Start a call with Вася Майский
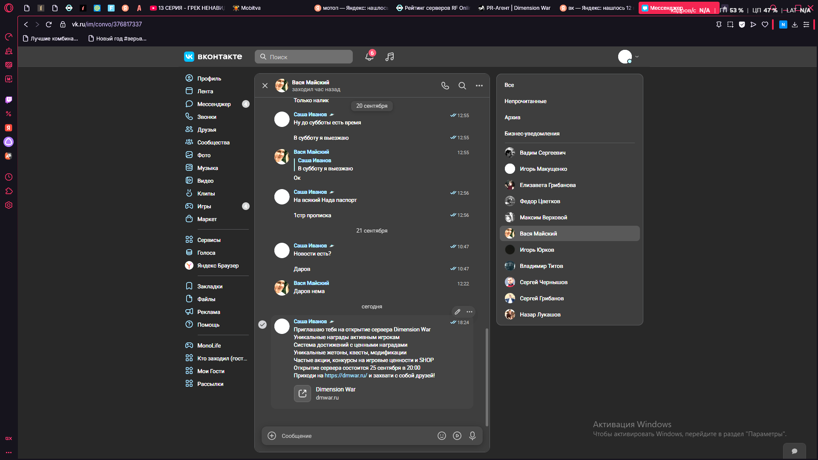This screenshot has width=818, height=460. click(x=445, y=86)
